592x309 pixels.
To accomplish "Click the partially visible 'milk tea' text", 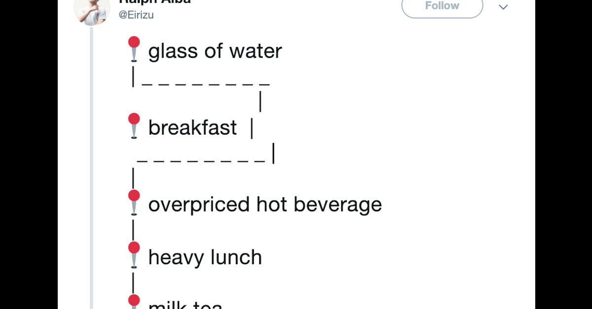I will [x=185, y=305].
